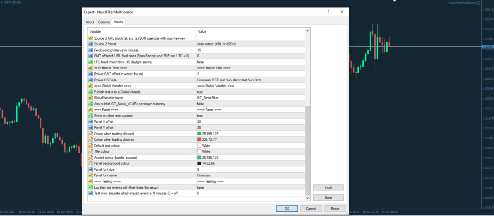The height and width of the screenshot is (216, 494).
Task: Open the GBPUSD,M5 chart title dropdown arrow
Action: (x=2, y=2)
